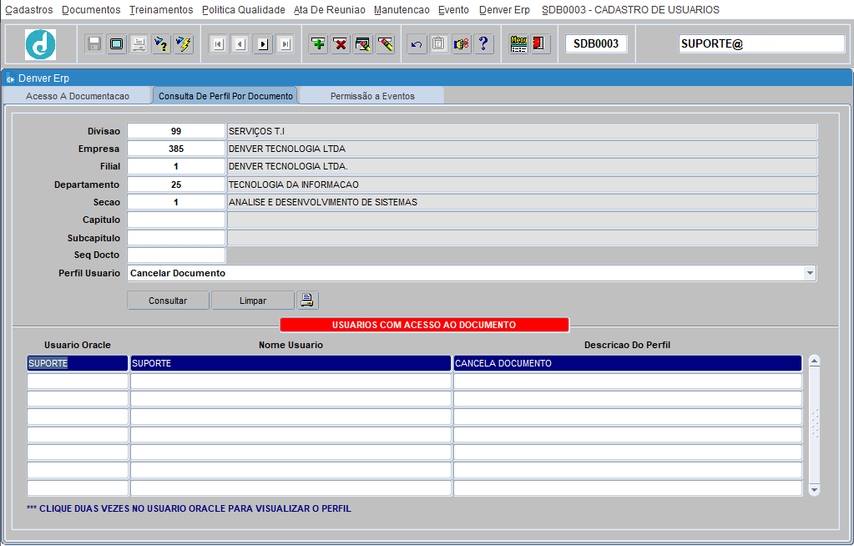Click the Execute Query lightning icon
854x546 pixels.
click(184, 44)
